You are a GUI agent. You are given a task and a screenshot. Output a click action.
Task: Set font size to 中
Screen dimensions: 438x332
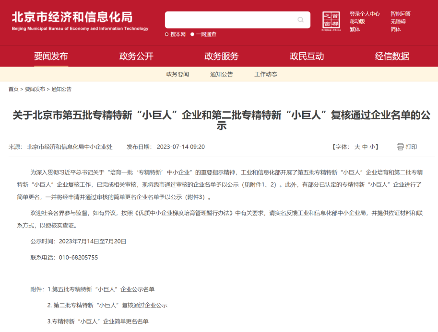tap(365, 147)
